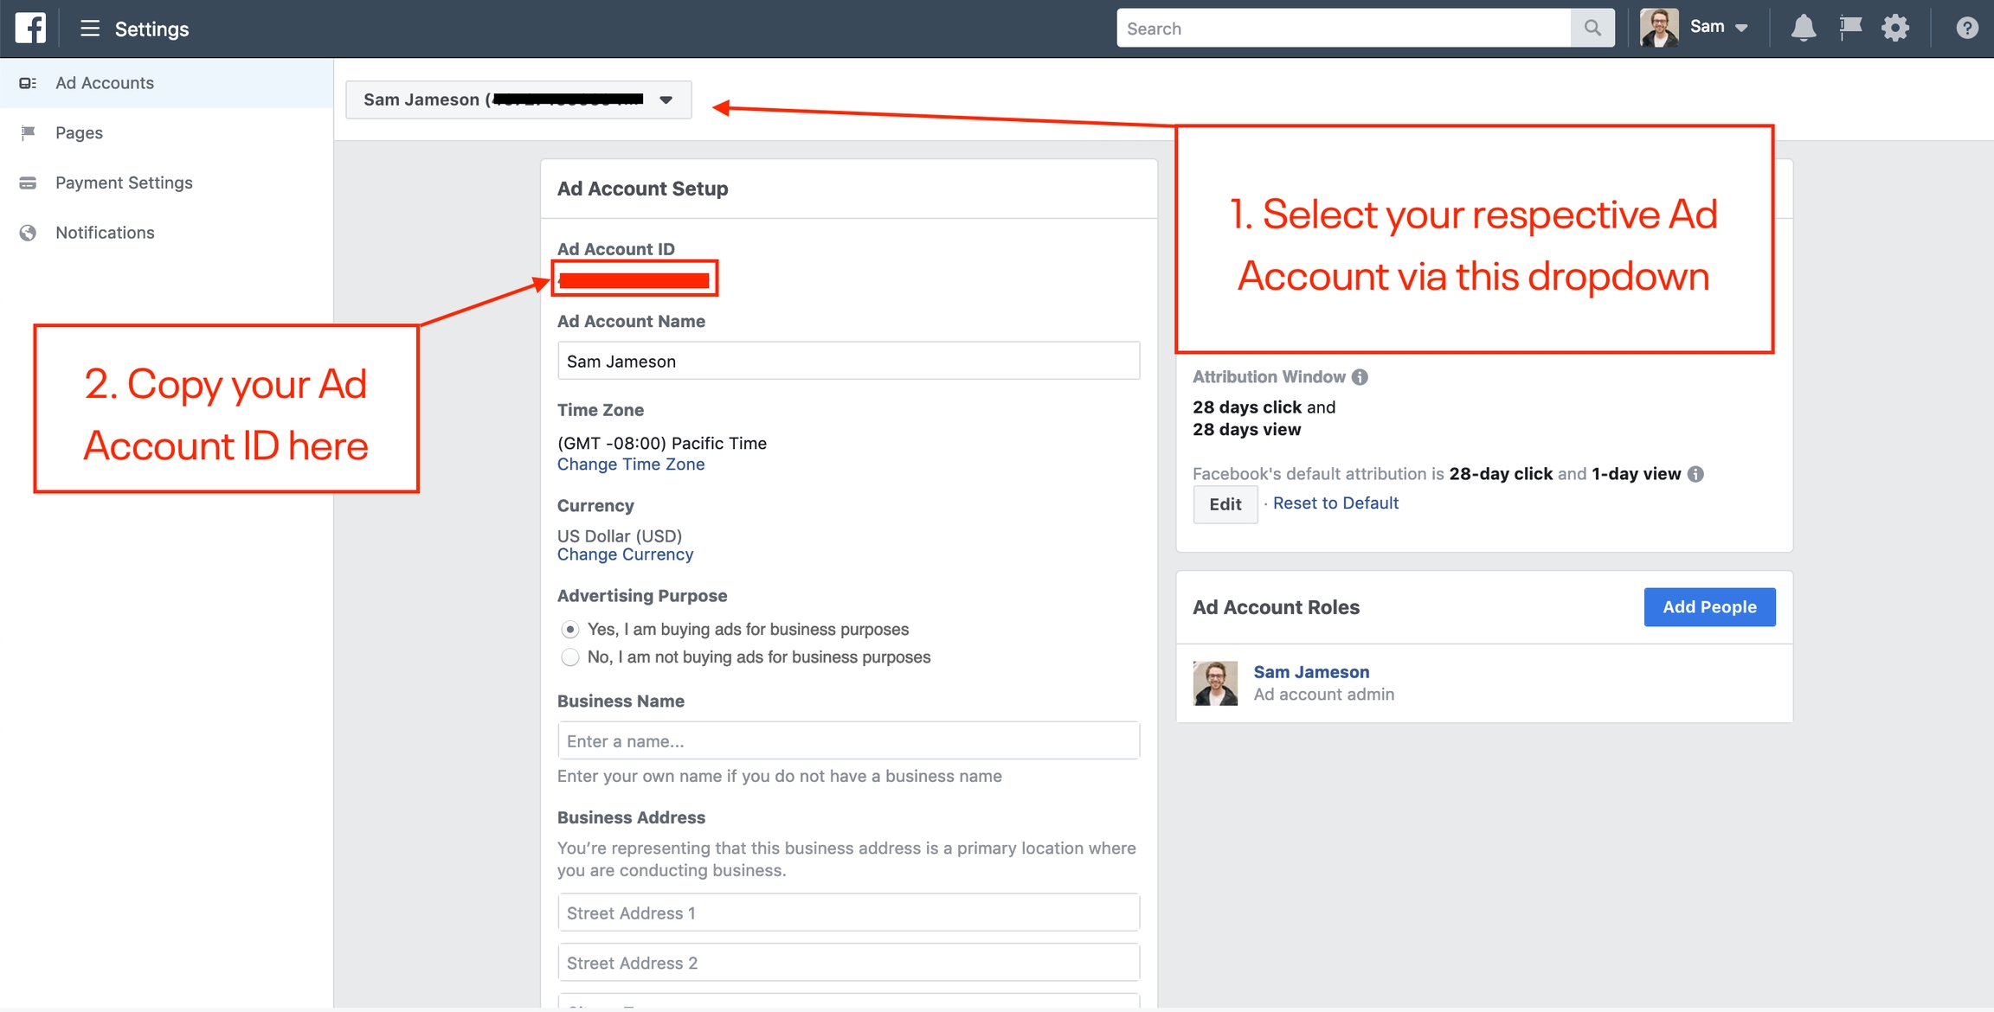The height and width of the screenshot is (1012, 1994).
Task: Click the Ad Accounts sidebar icon
Action: pyautogui.click(x=28, y=83)
